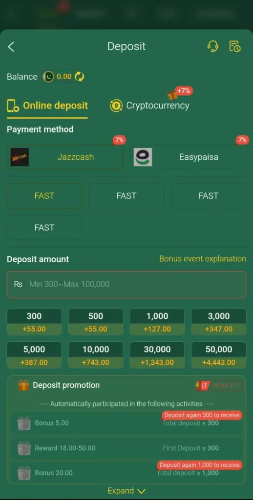Screen dimensions: 253x500
Task: Select the second row FAST channel option
Action: [44, 228]
